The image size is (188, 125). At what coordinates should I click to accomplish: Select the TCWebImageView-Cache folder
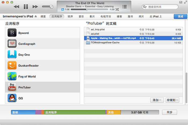click(133, 42)
